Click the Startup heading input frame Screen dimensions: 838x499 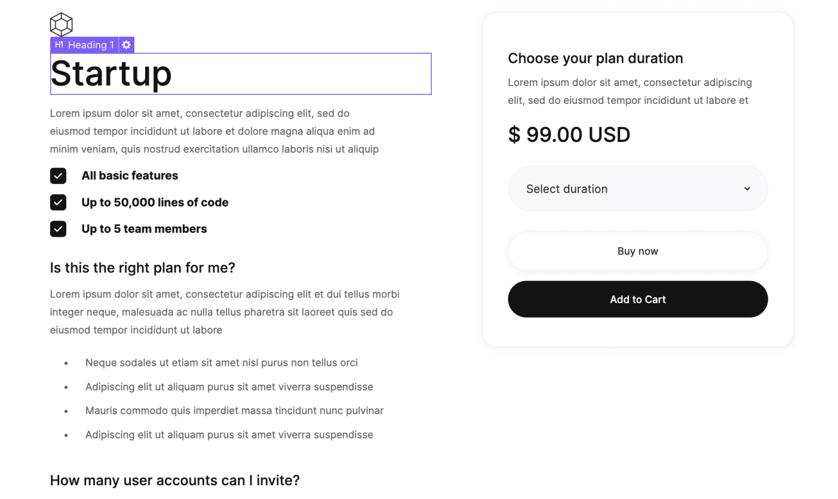241,73
